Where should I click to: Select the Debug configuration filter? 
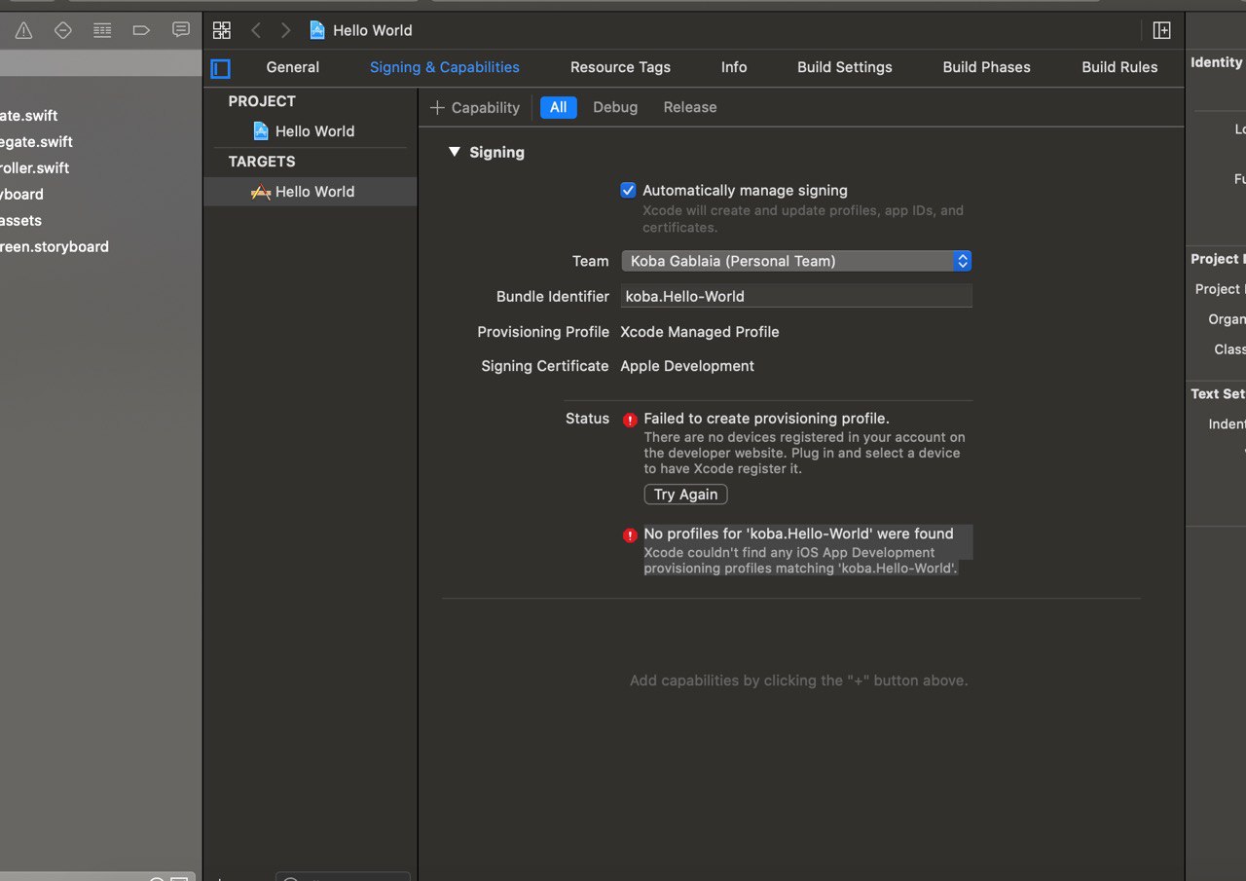615,107
